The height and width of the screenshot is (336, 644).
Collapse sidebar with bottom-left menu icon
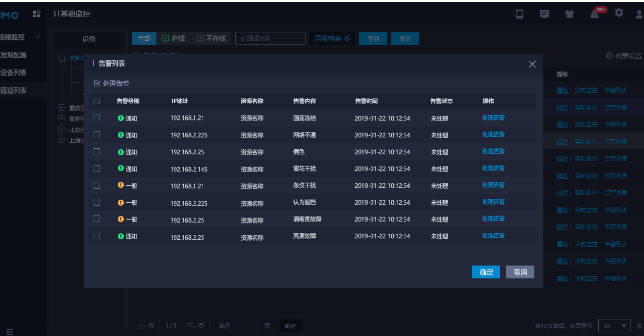click(x=9, y=332)
